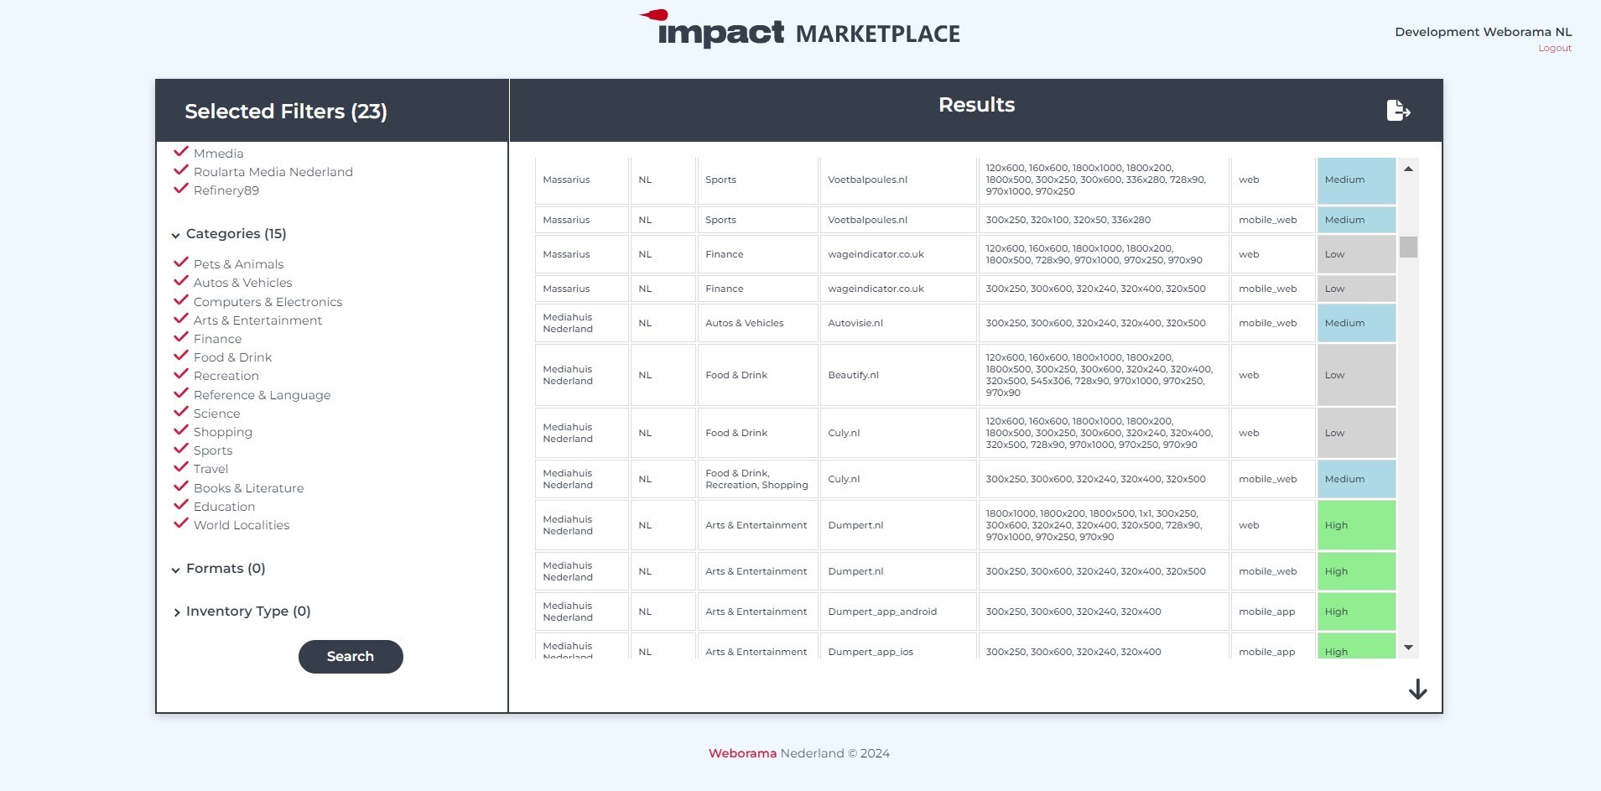Open the Weborama footer link
The height and width of the screenshot is (791, 1601).
pyautogui.click(x=742, y=753)
